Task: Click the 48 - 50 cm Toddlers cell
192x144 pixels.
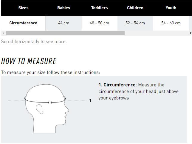Action: pyautogui.click(x=99, y=23)
